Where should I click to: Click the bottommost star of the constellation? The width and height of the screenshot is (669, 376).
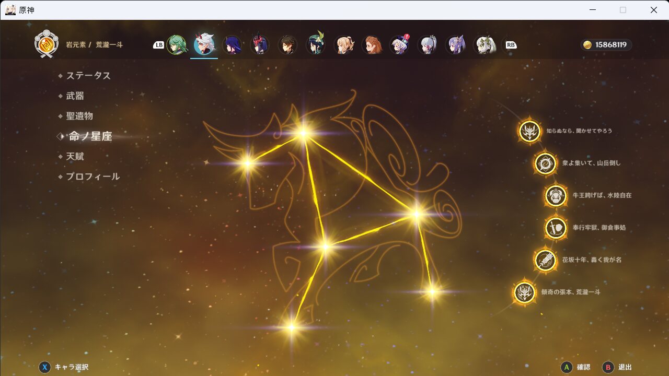[292, 327]
